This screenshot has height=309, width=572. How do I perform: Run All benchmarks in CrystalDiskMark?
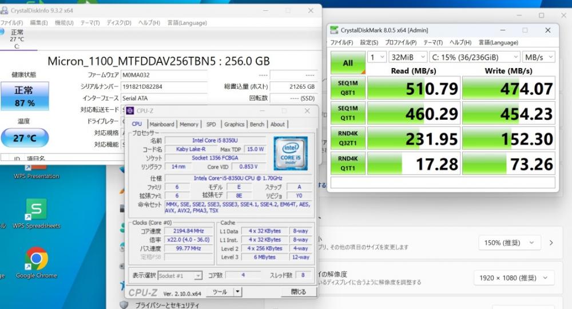pos(348,63)
